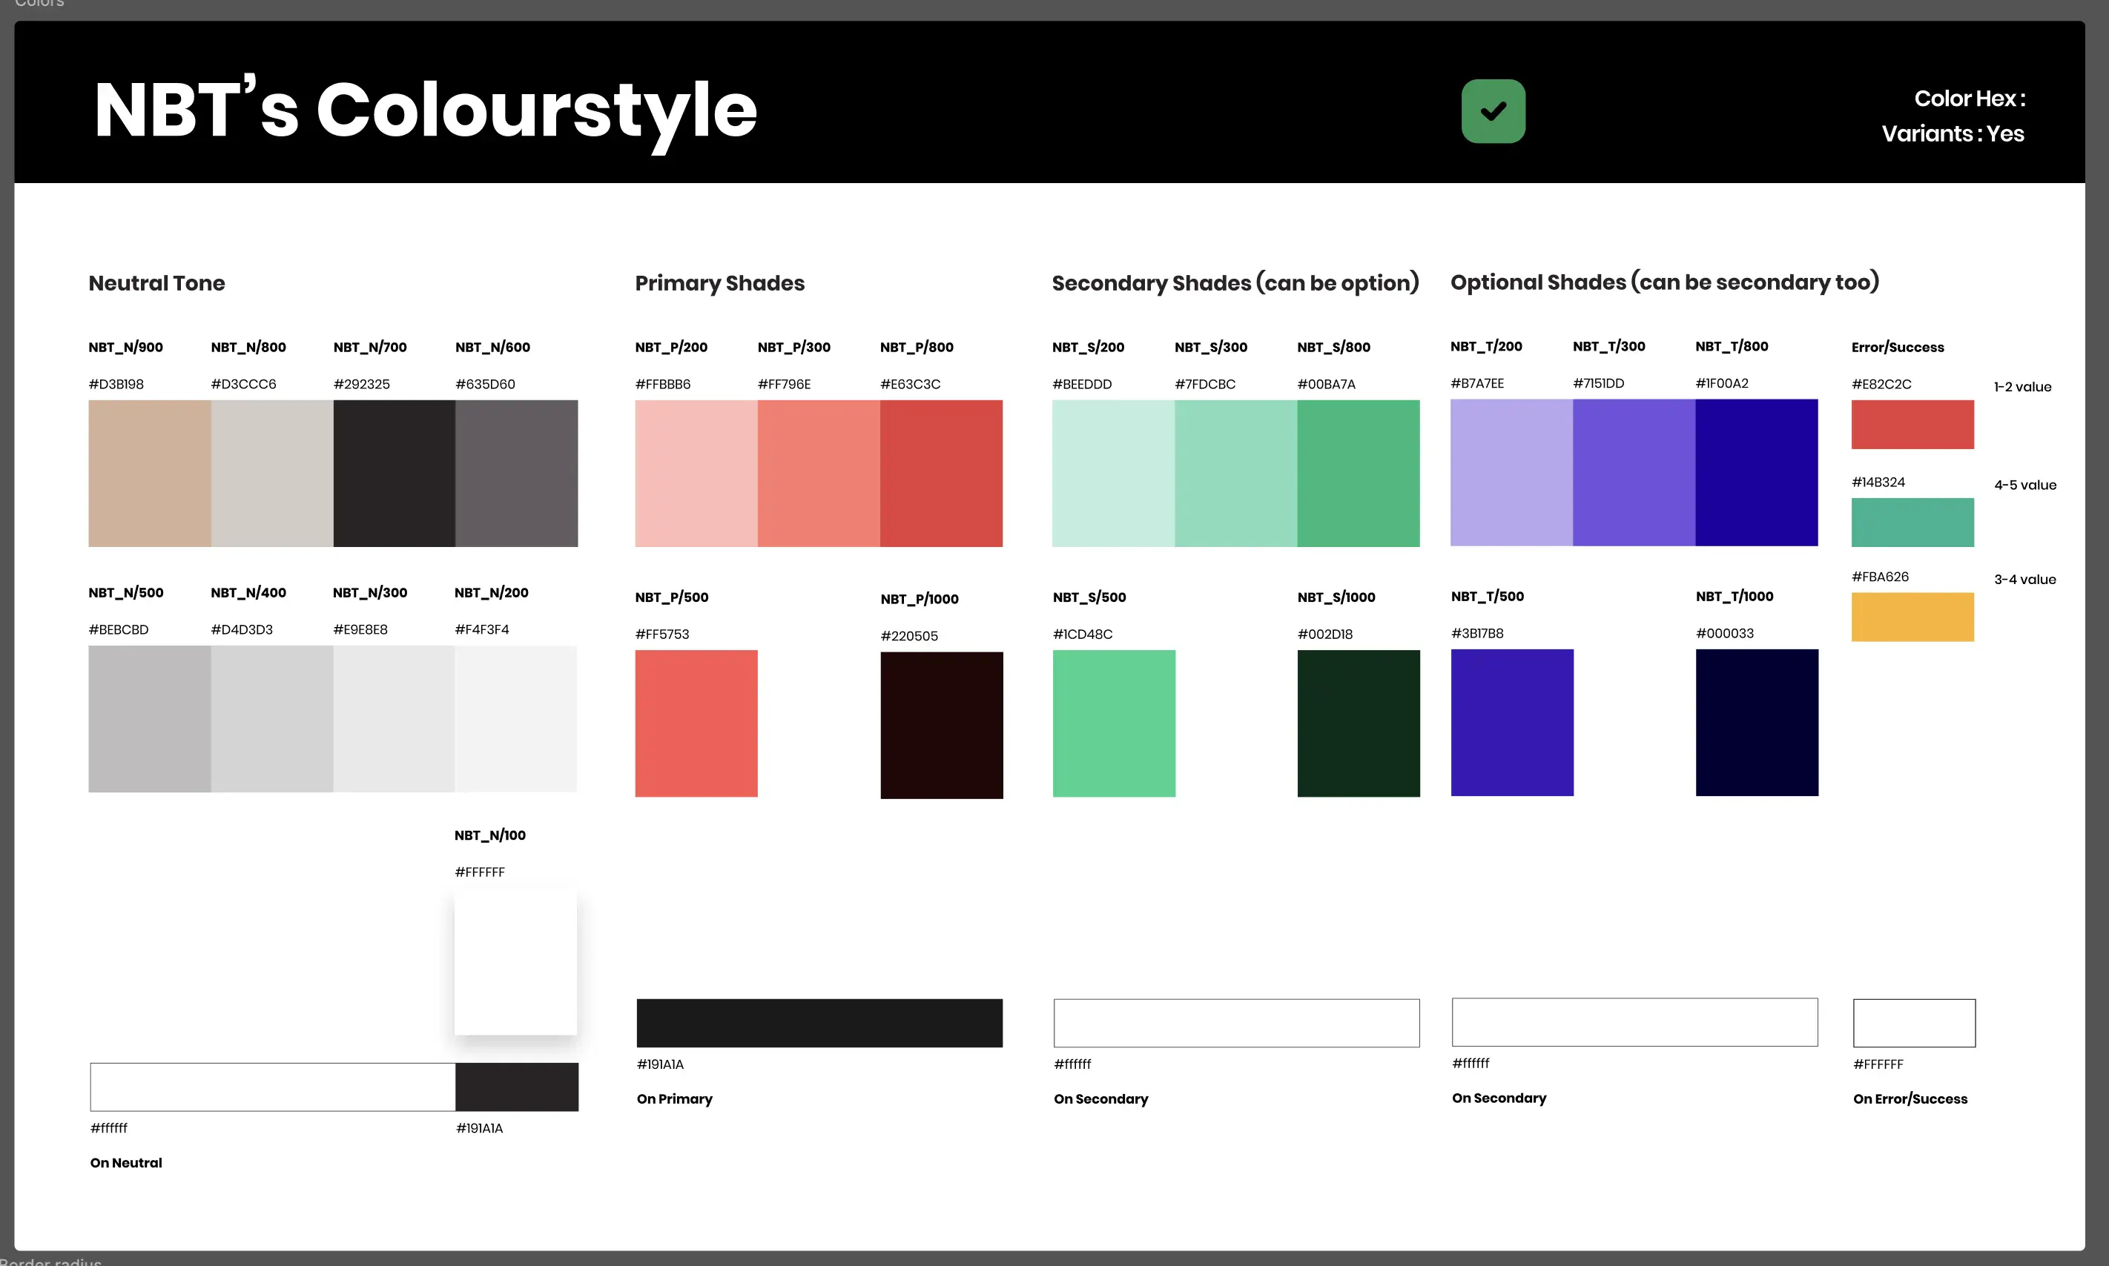The height and width of the screenshot is (1266, 2109).
Task: Click the Primary Shades heading
Action: coord(719,283)
